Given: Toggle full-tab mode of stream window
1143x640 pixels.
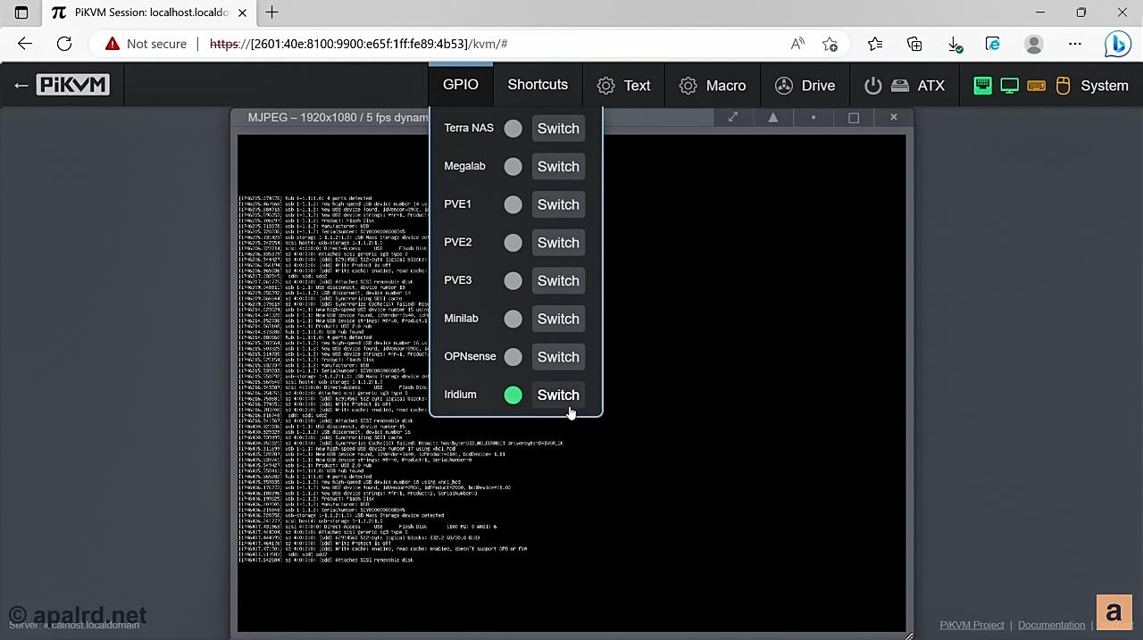Looking at the screenshot, I should 733,117.
